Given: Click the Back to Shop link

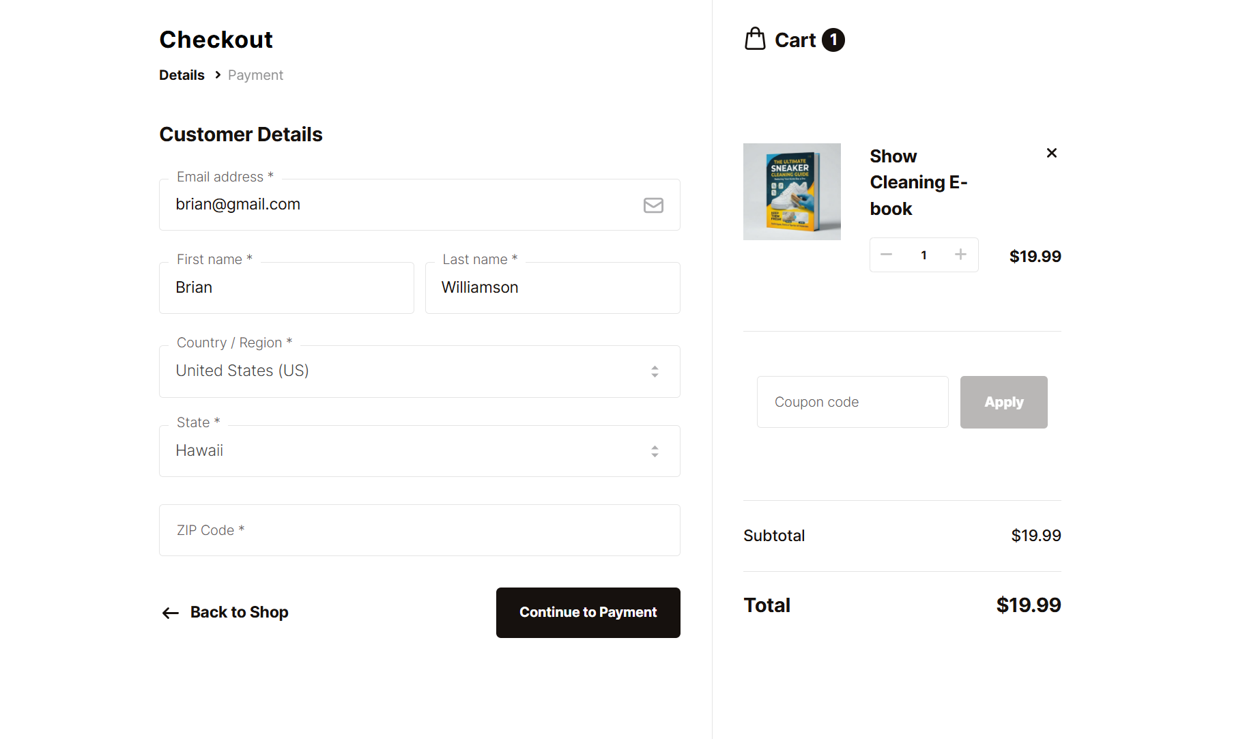Looking at the screenshot, I should (x=239, y=612).
